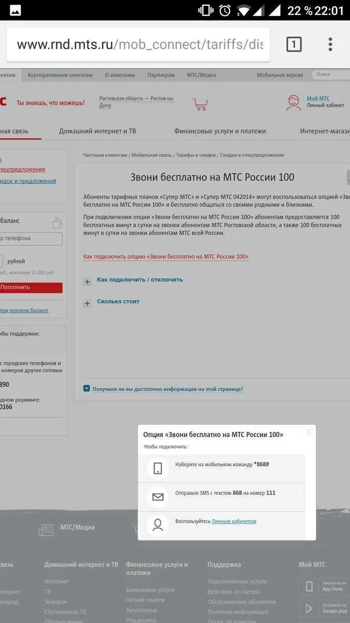
Task: Open footer heading Домашний интернет и ТВ
Action: pyautogui.click(x=81, y=564)
